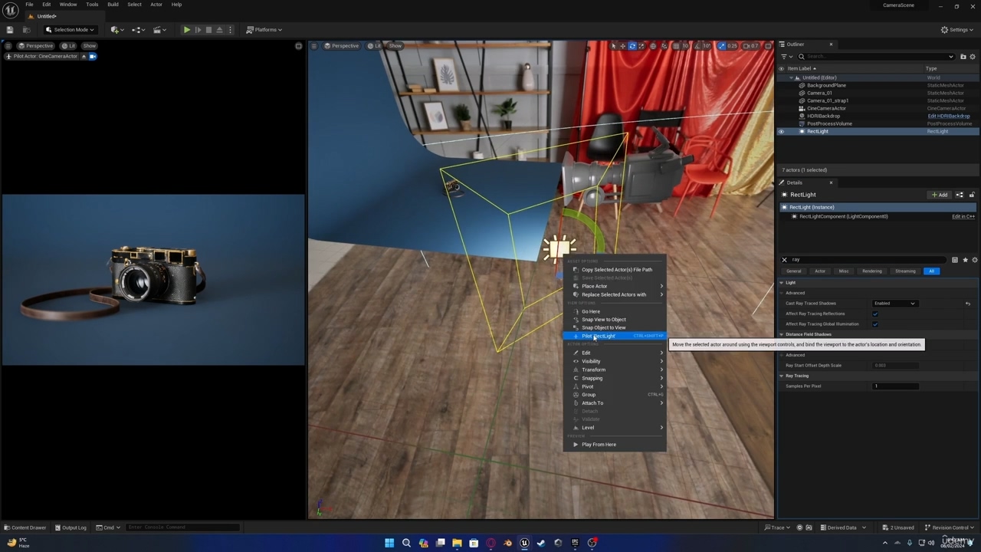Viewport: 981px width, 552px height.
Task: Toggle visibility eye for RectLight in Outliner
Action: 781,131
